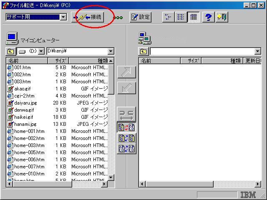The height and width of the screenshot is (200, 267).
Task: Select binary transfer mode button
Action: (x=126, y=138)
